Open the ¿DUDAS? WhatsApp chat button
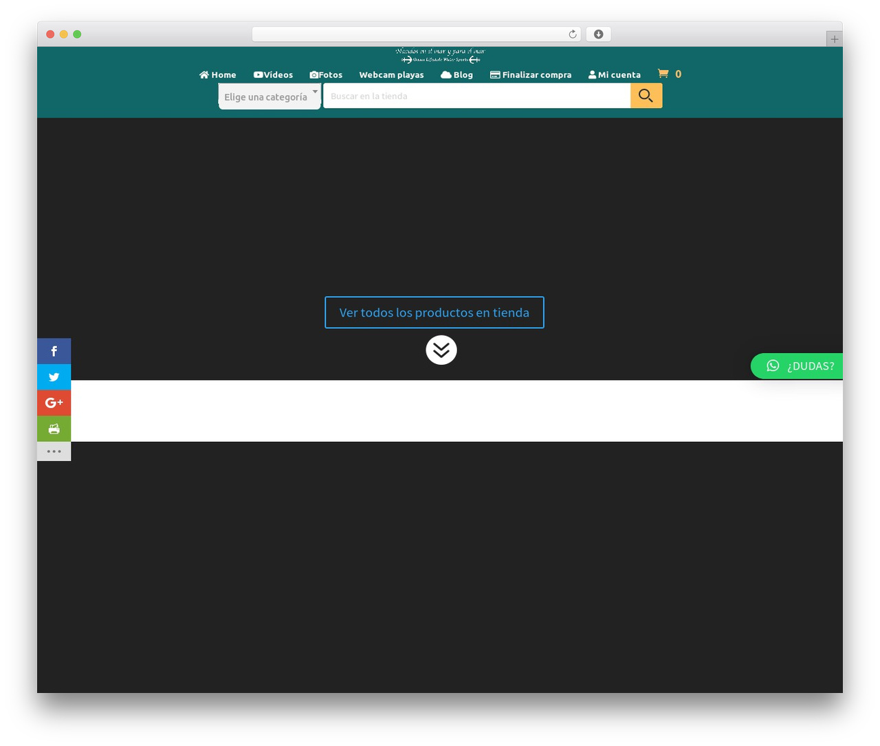The height and width of the screenshot is (746, 880). [797, 366]
